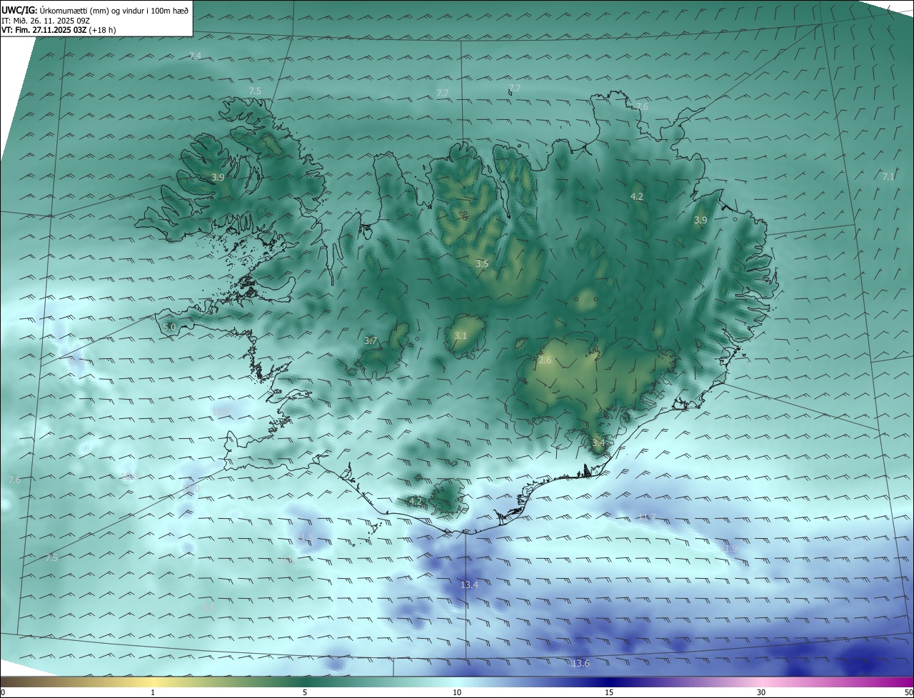914x698 pixels.
Task: Click the '30' tick on the color scale
Action: pos(761,692)
